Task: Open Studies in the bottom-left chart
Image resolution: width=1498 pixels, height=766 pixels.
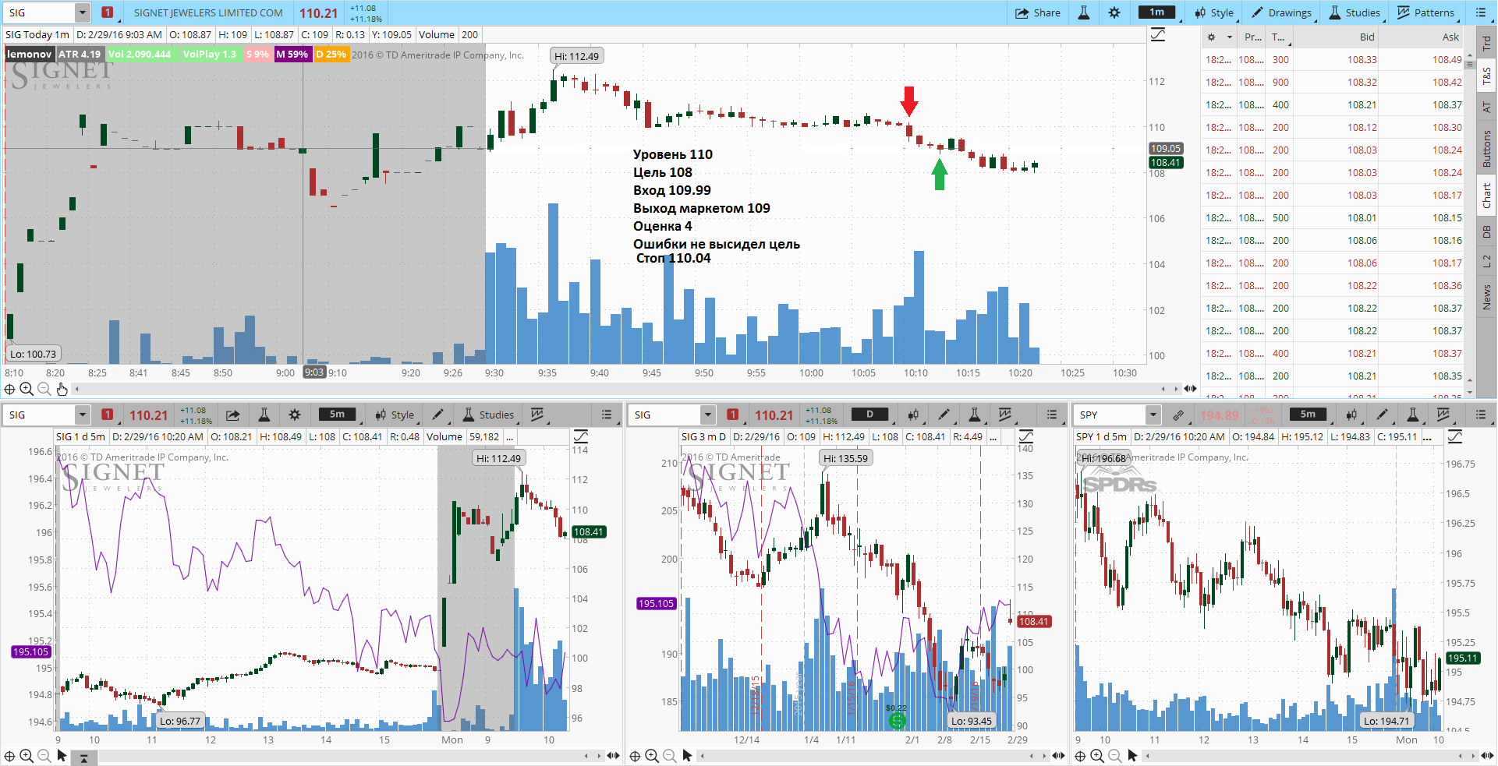Action: (488, 415)
